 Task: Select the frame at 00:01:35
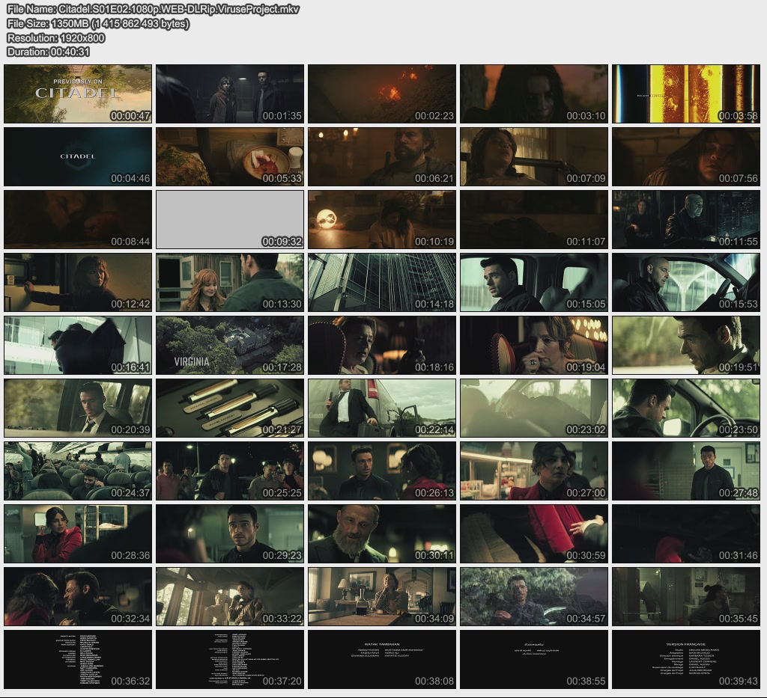[230, 94]
